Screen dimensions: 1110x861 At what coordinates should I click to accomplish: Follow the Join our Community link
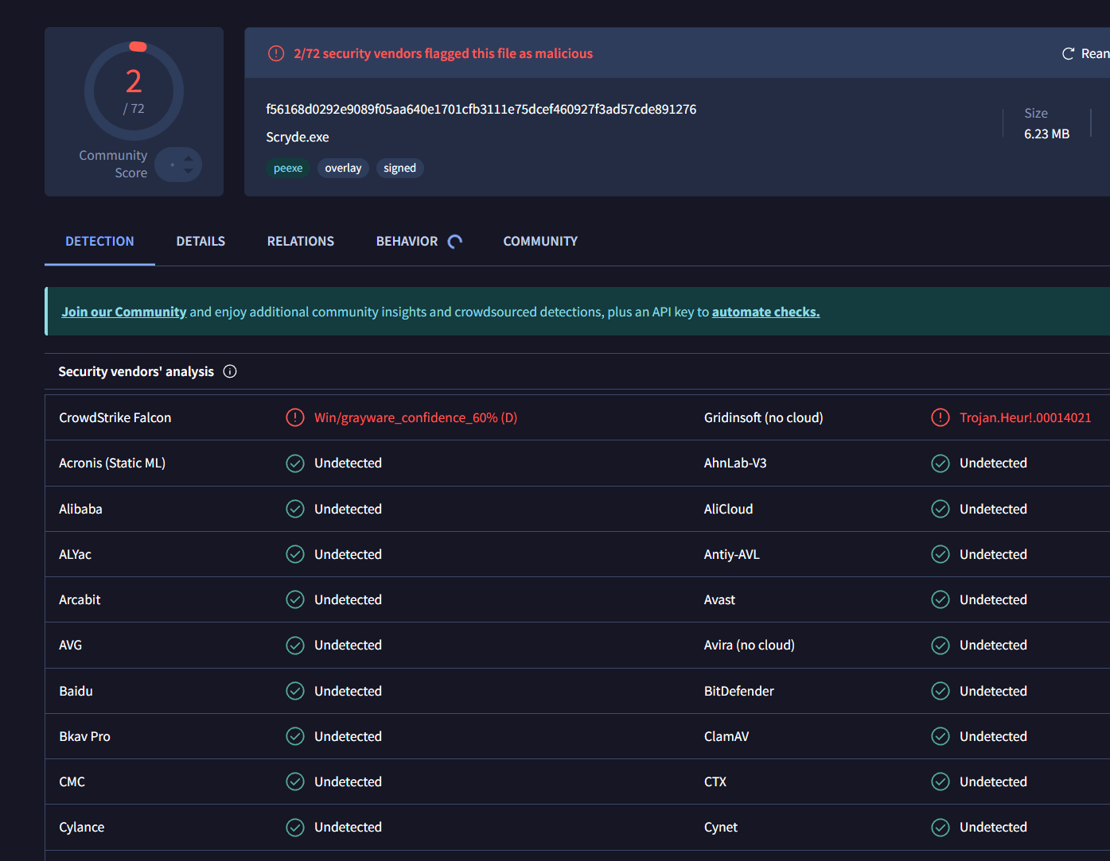point(124,312)
